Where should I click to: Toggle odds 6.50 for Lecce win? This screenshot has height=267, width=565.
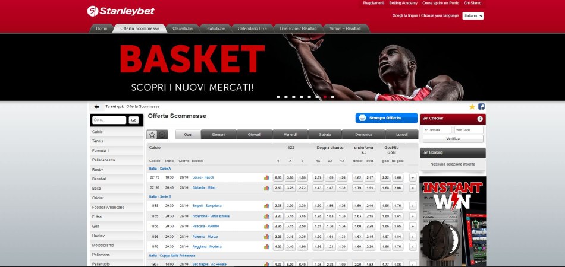[x=278, y=177]
